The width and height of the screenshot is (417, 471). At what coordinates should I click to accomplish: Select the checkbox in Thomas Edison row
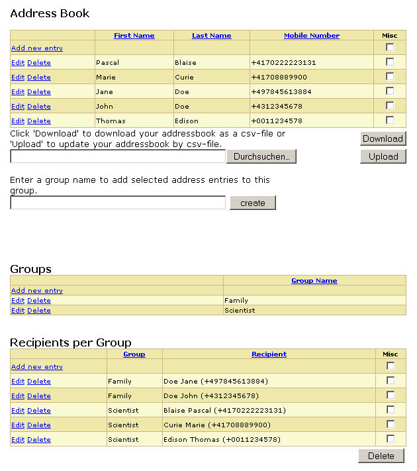point(390,120)
